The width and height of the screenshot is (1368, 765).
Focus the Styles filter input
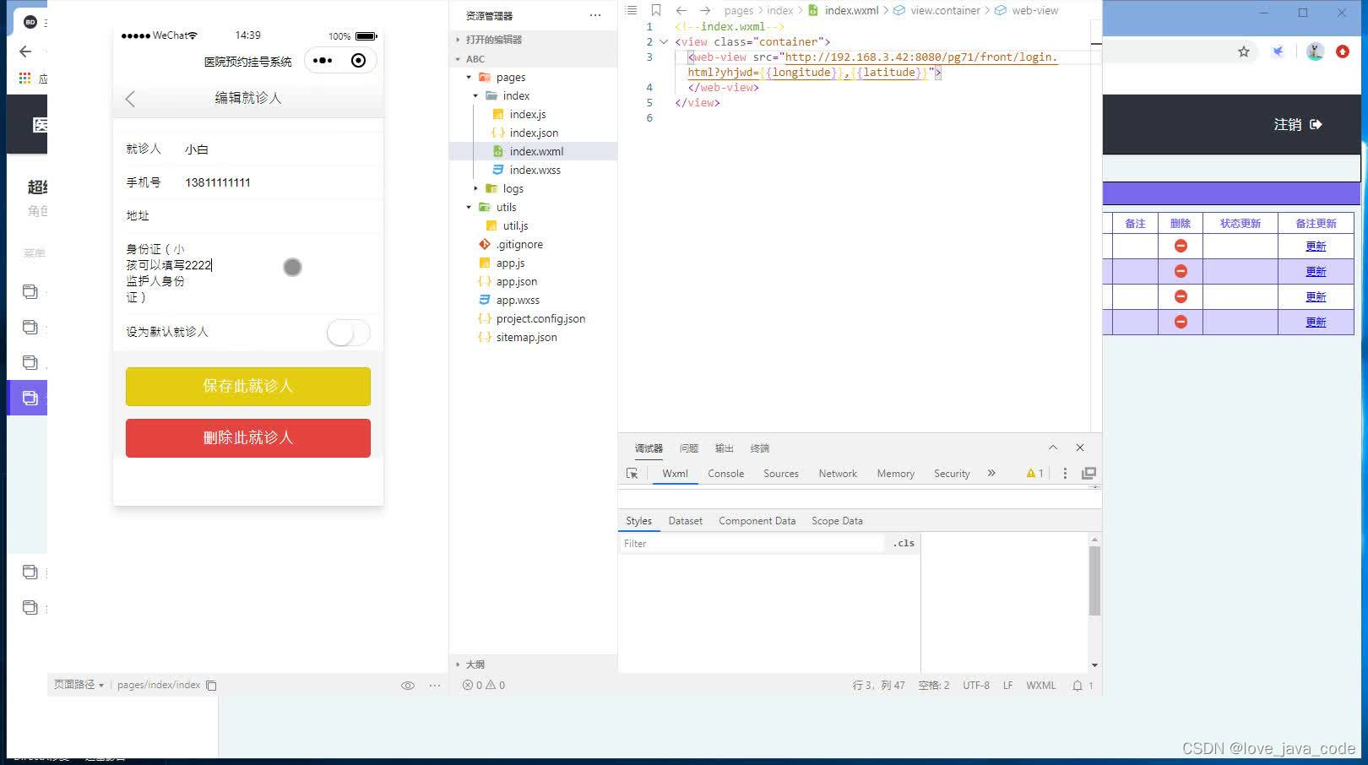pos(752,544)
